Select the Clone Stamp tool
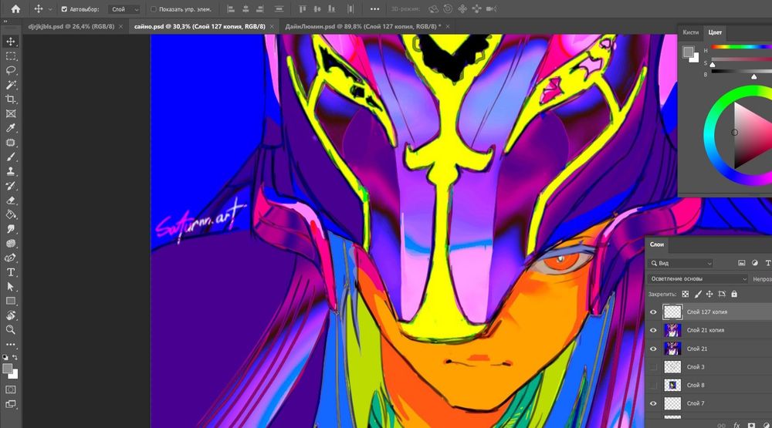Screen dimensions: 772x428 click(x=11, y=171)
